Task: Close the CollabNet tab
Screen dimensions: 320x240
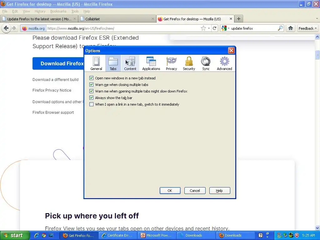Action: 152,19
